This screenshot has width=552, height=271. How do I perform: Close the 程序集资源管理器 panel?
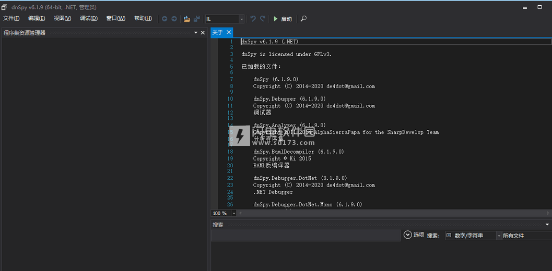tap(203, 33)
